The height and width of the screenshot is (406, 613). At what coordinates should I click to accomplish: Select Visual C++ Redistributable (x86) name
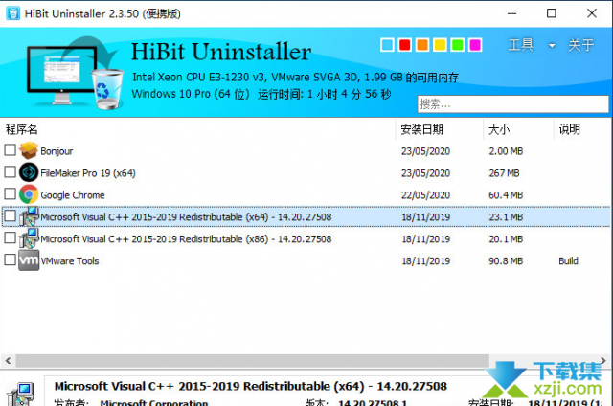(x=186, y=238)
